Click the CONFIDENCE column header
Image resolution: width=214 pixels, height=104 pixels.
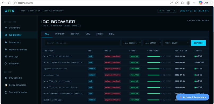click(153, 51)
